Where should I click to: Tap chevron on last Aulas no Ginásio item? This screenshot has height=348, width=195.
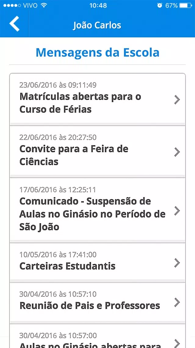coord(177,343)
